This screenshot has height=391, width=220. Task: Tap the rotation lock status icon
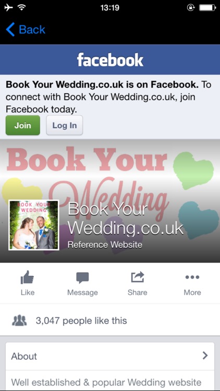(191, 8)
